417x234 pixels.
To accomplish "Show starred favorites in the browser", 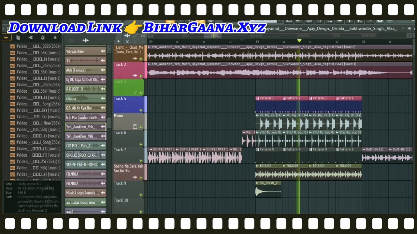I will tap(55, 38).
